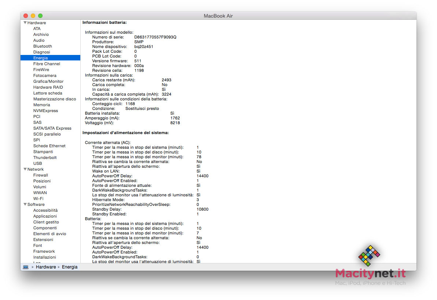Select Memoria in the sidebar
The image size is (437, 300).
42,105
